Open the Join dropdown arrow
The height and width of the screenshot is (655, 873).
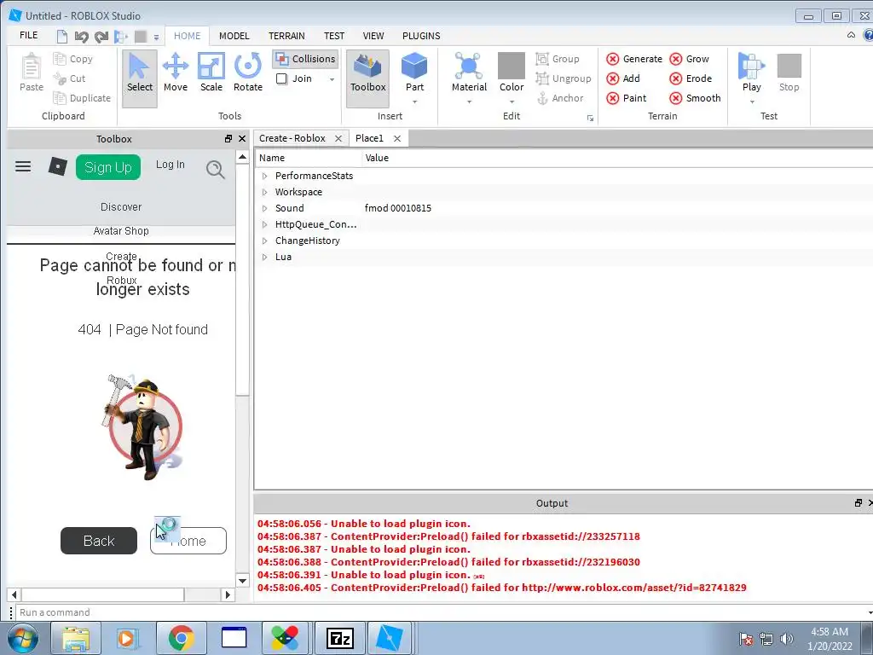[x=332, y=79]
